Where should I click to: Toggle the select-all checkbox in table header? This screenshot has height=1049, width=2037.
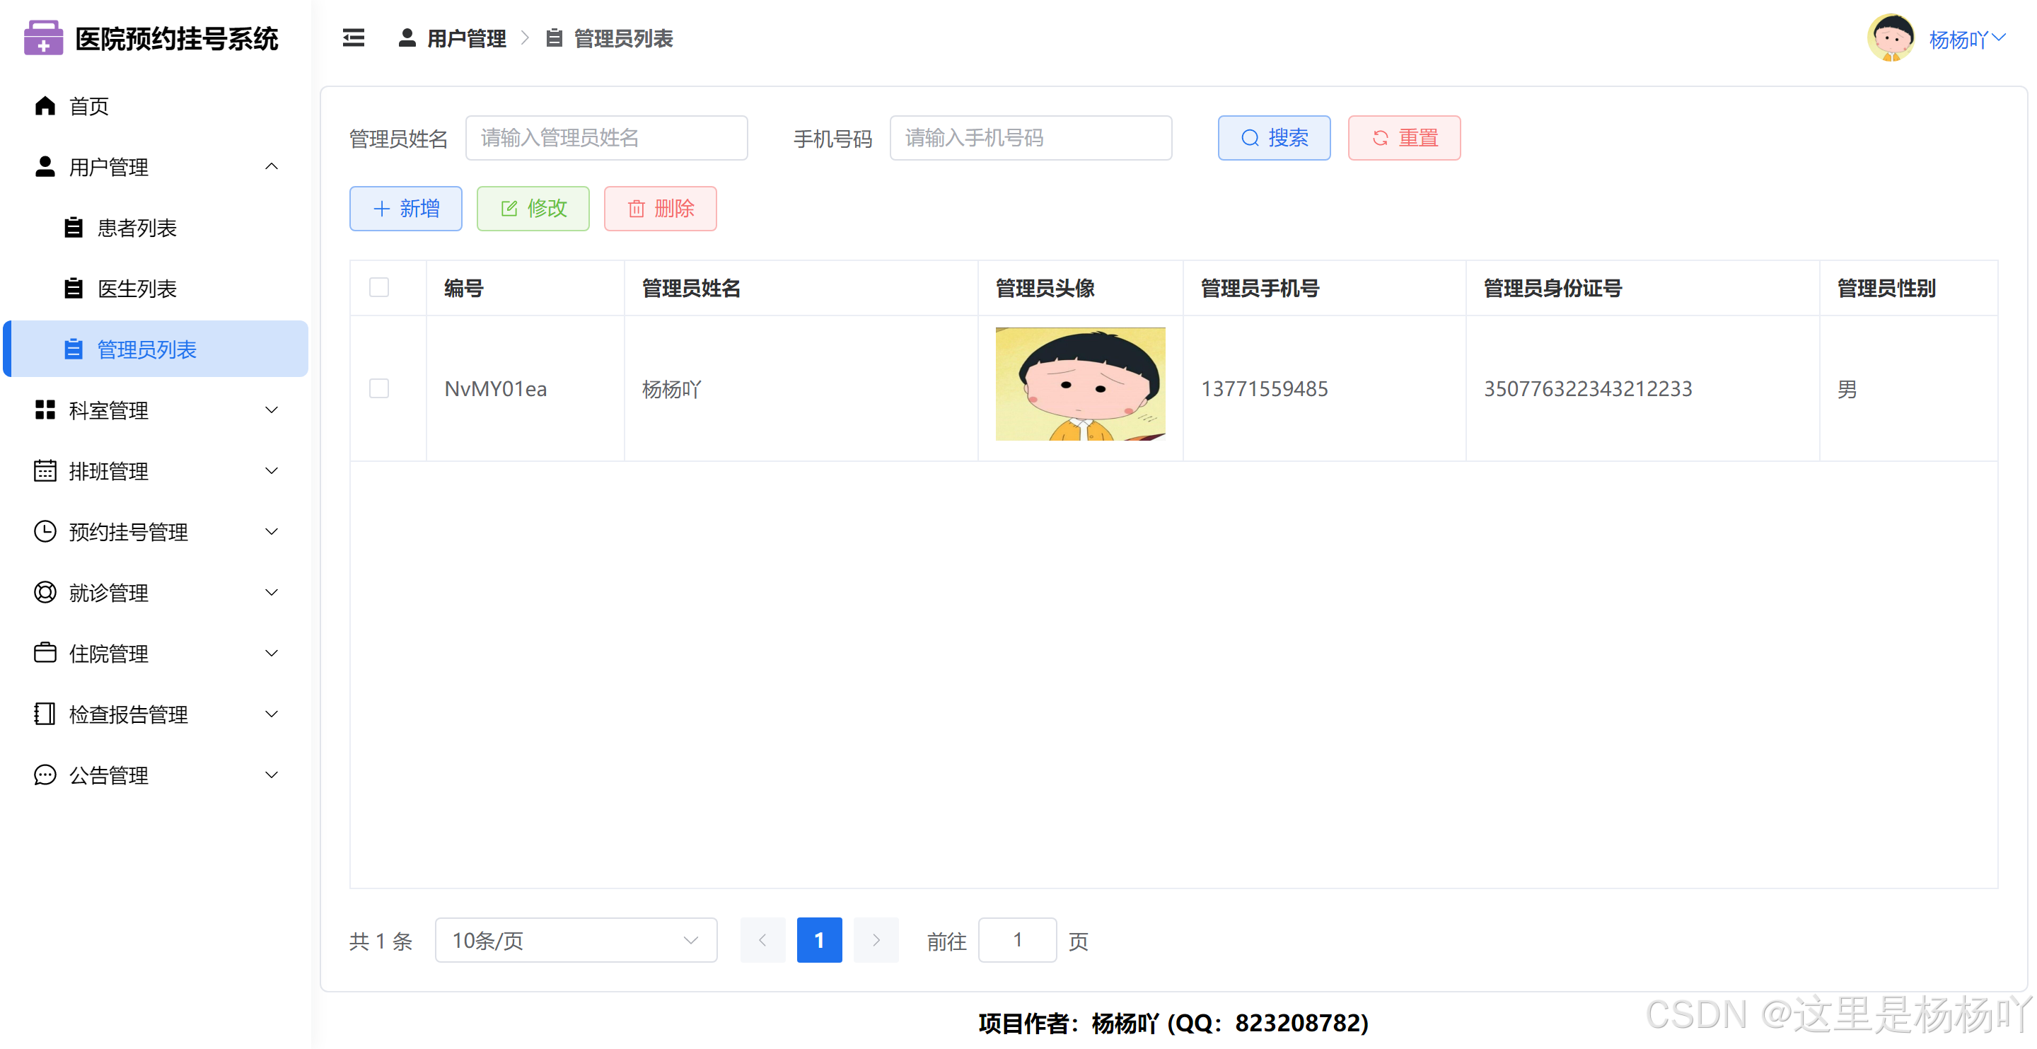coord(380,287)
